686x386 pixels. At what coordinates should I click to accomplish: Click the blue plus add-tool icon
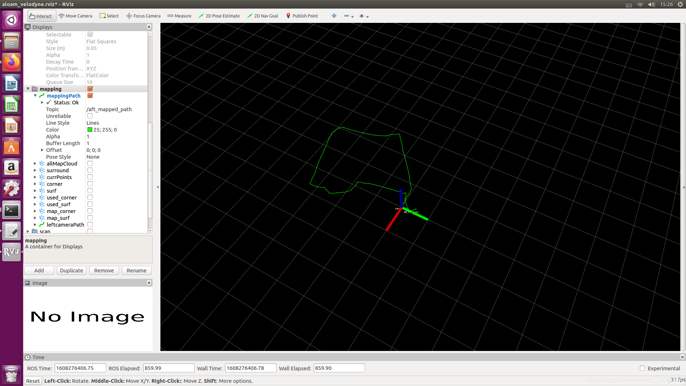click(334, 16)
